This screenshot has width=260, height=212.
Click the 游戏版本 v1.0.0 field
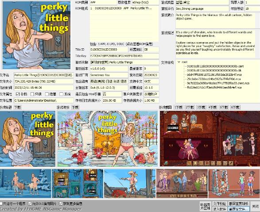pos(109,69)
